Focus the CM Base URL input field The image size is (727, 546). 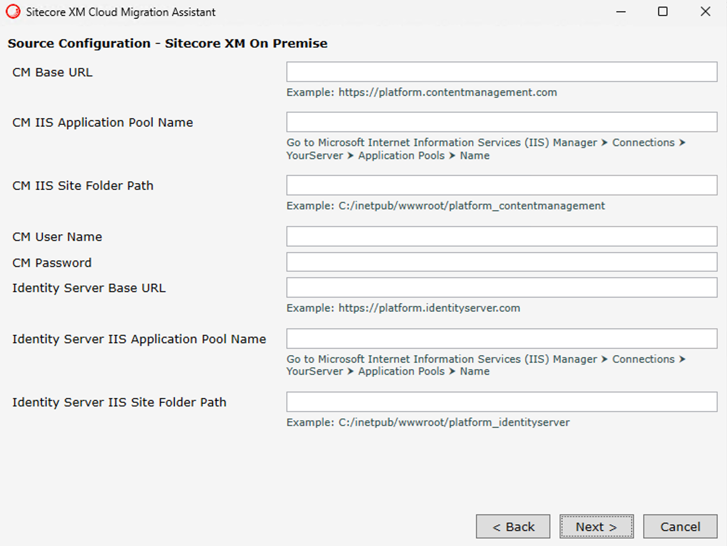pyautogui.click(x=502, y=72)
